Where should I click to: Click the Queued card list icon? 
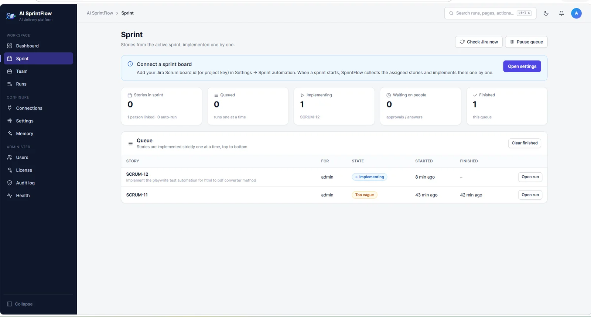click(216, 95)
